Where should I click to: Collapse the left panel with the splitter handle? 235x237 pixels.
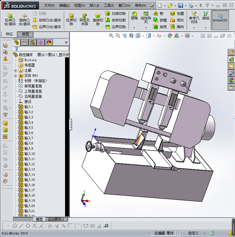coord(71,124)
